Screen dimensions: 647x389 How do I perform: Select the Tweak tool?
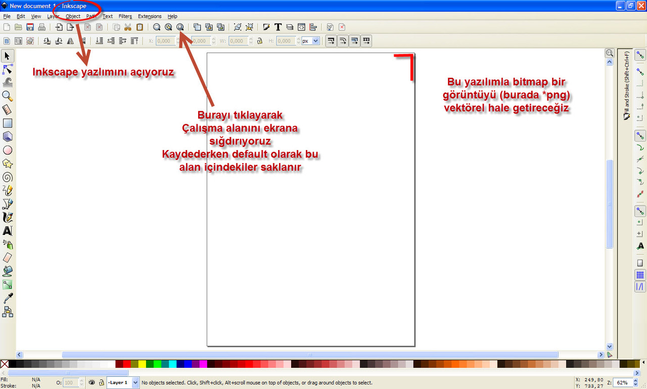(8, 82)
